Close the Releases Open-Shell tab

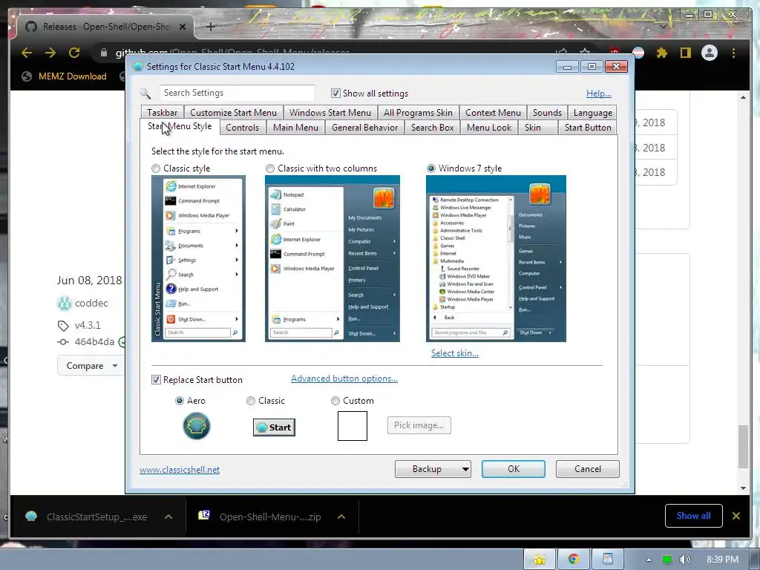(183, 27)
